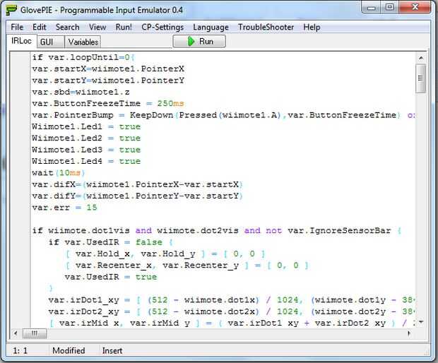Click the 'wait(10ms)' code line

coord(59,173)
